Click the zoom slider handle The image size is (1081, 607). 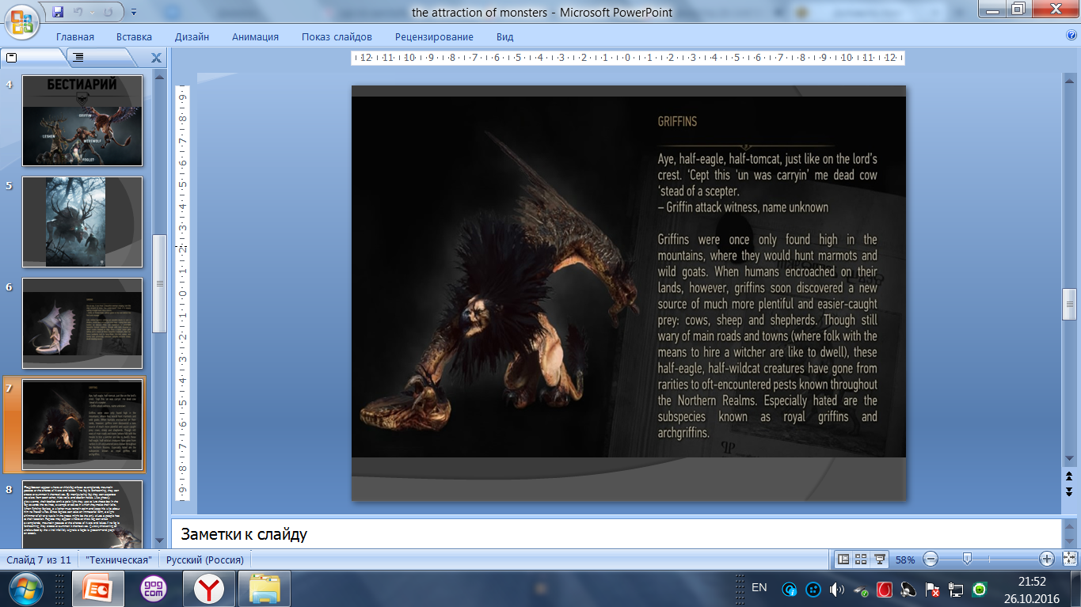click(967, 559)
